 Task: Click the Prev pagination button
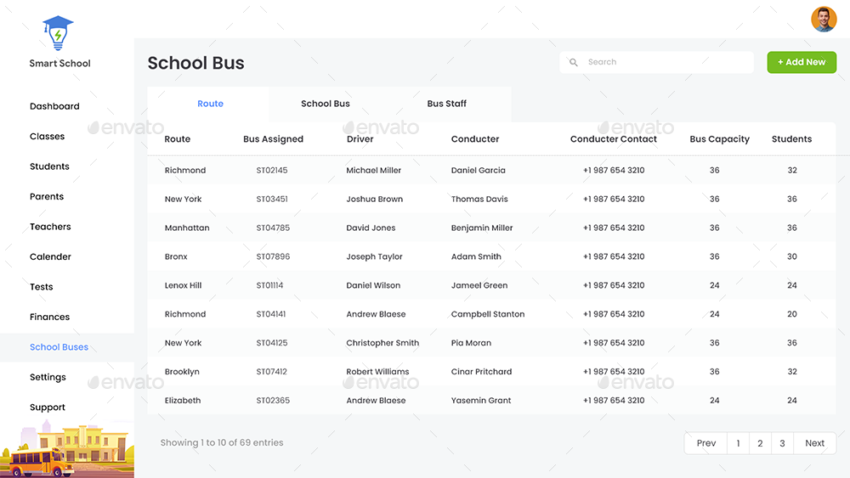tap(706, 443)
